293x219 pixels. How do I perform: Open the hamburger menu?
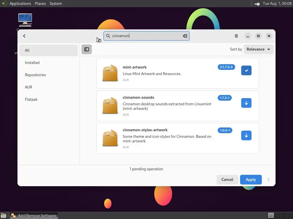coord(236,36)
